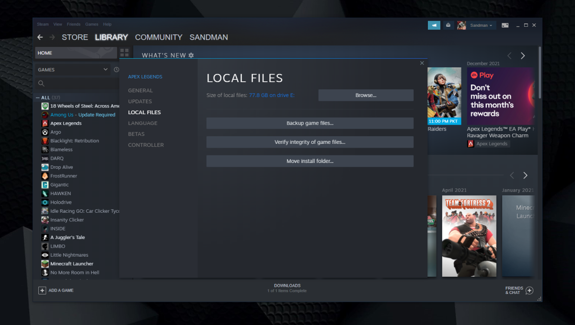The height and width of the screenshot is (325, 575).
Task: Click the Apex Legends icon in game list
Action: (x=45, y=123)
